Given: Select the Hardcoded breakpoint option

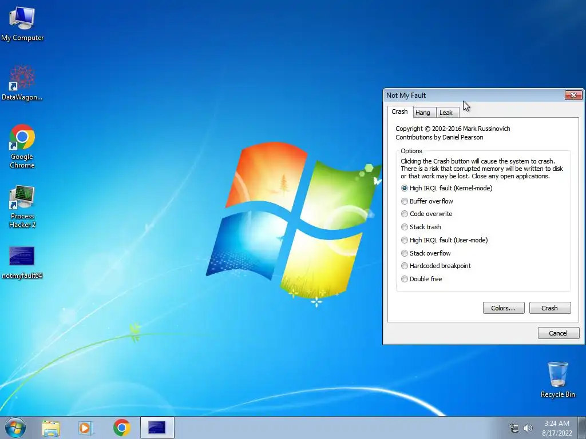Looking at the screenshot, I should (435, 266).
